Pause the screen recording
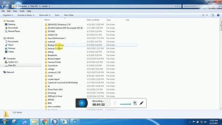222x125 pixels. click(x=82, y=103)
